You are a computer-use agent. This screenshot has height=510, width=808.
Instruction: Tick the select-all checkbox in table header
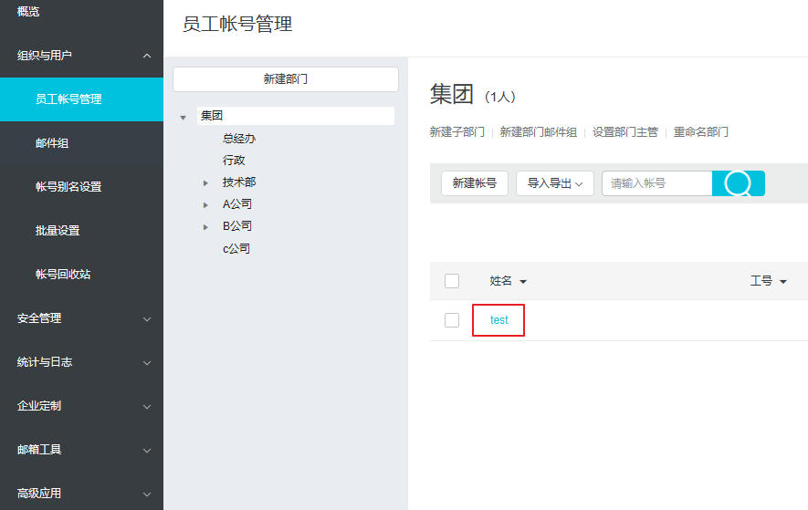click(452, 281)
